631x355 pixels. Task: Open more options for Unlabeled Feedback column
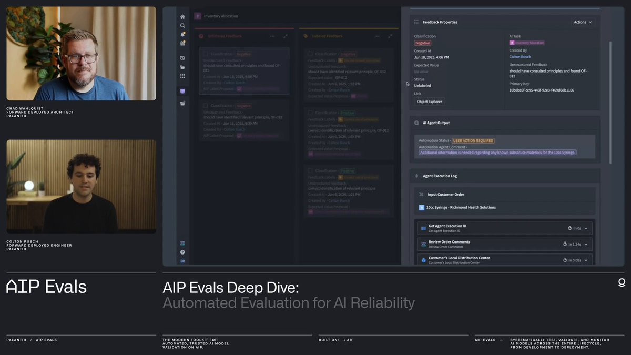point(272,36)
